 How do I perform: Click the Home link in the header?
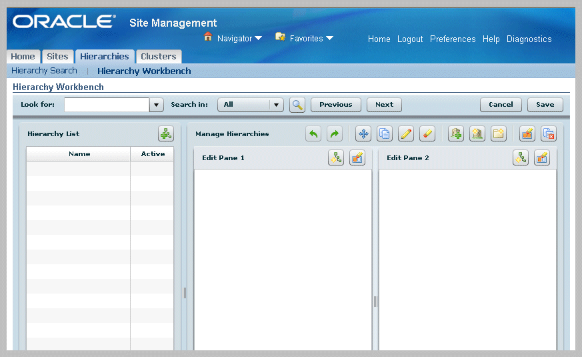click(x=379, y=39)
